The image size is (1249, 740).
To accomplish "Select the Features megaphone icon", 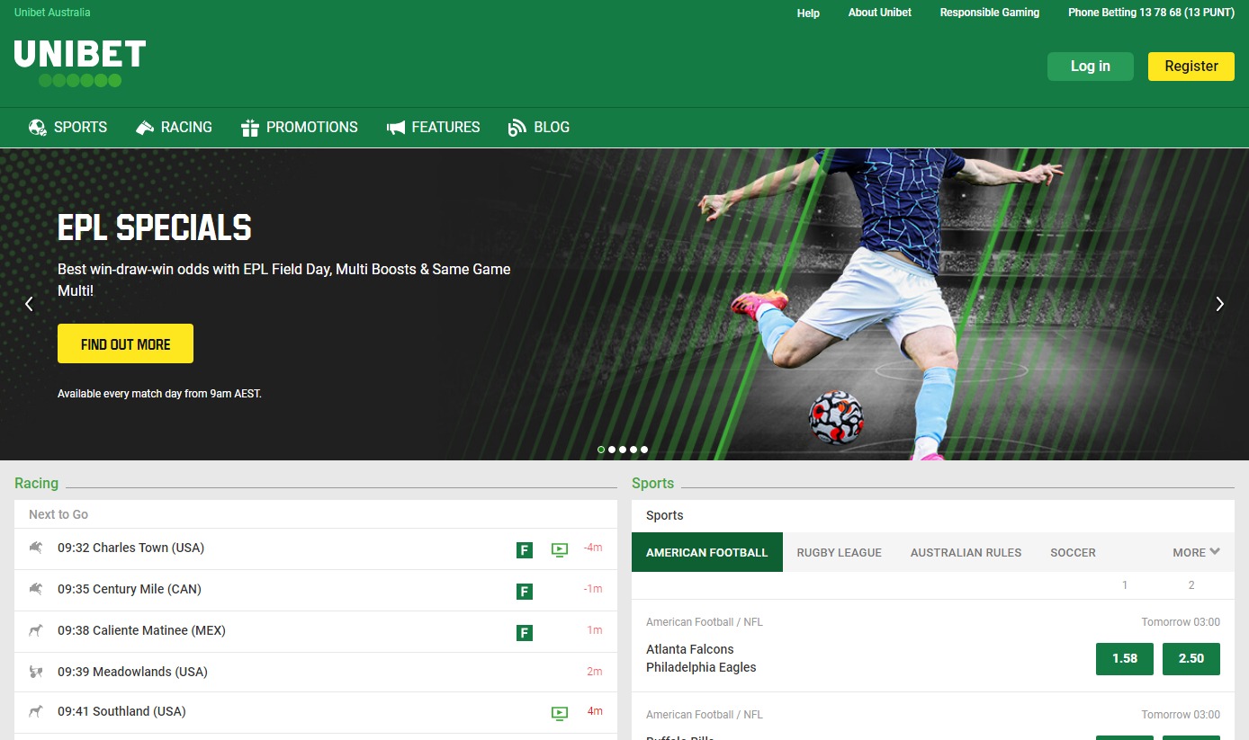I will pos(396,127).
